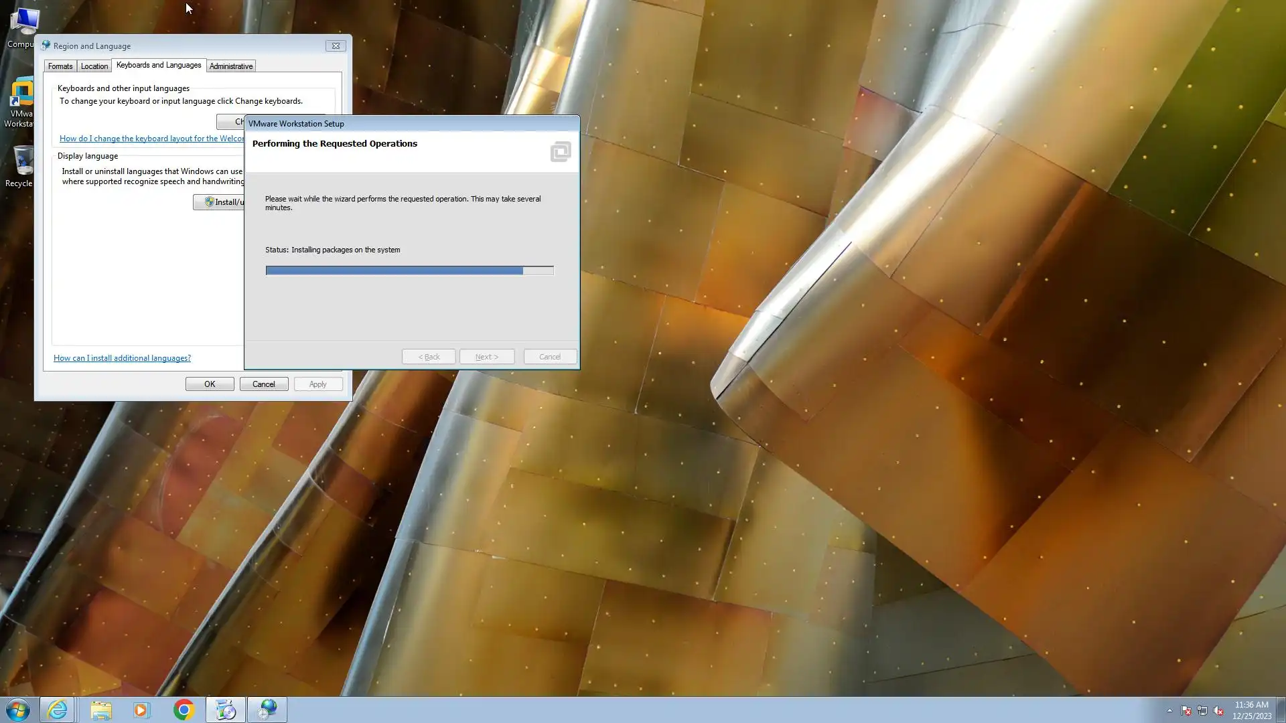This screenshot has height=723, width=1286.
Task: Click the muted volume speaker tray icon
Action: click(1218, 711)
